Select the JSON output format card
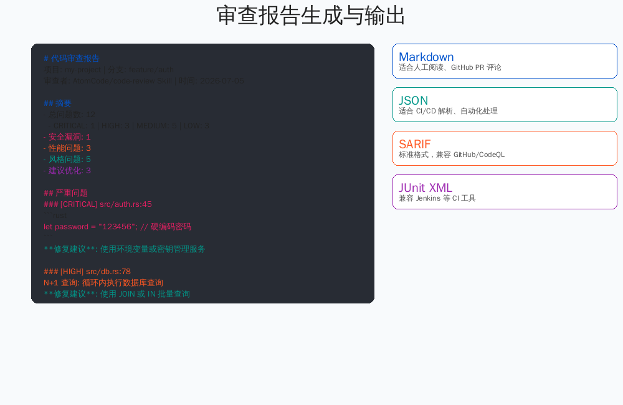This screenshot has height=405, width=623. point(505,105)
